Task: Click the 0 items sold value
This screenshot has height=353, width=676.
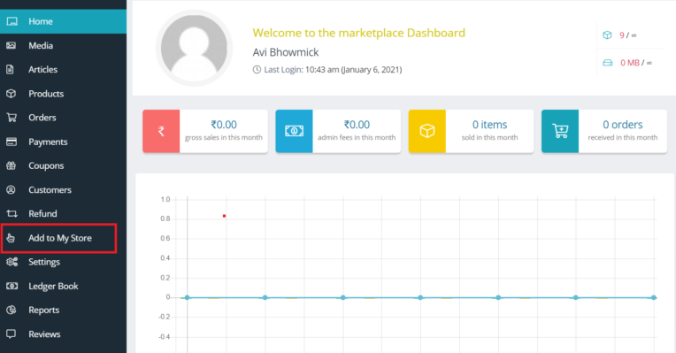Action: 490,125
